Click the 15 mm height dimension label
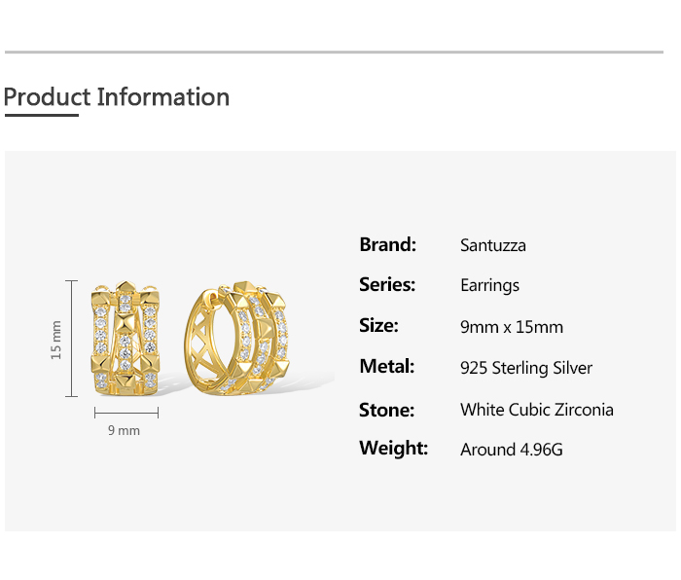This screenshot has height=580, width=681. [56, 339]
